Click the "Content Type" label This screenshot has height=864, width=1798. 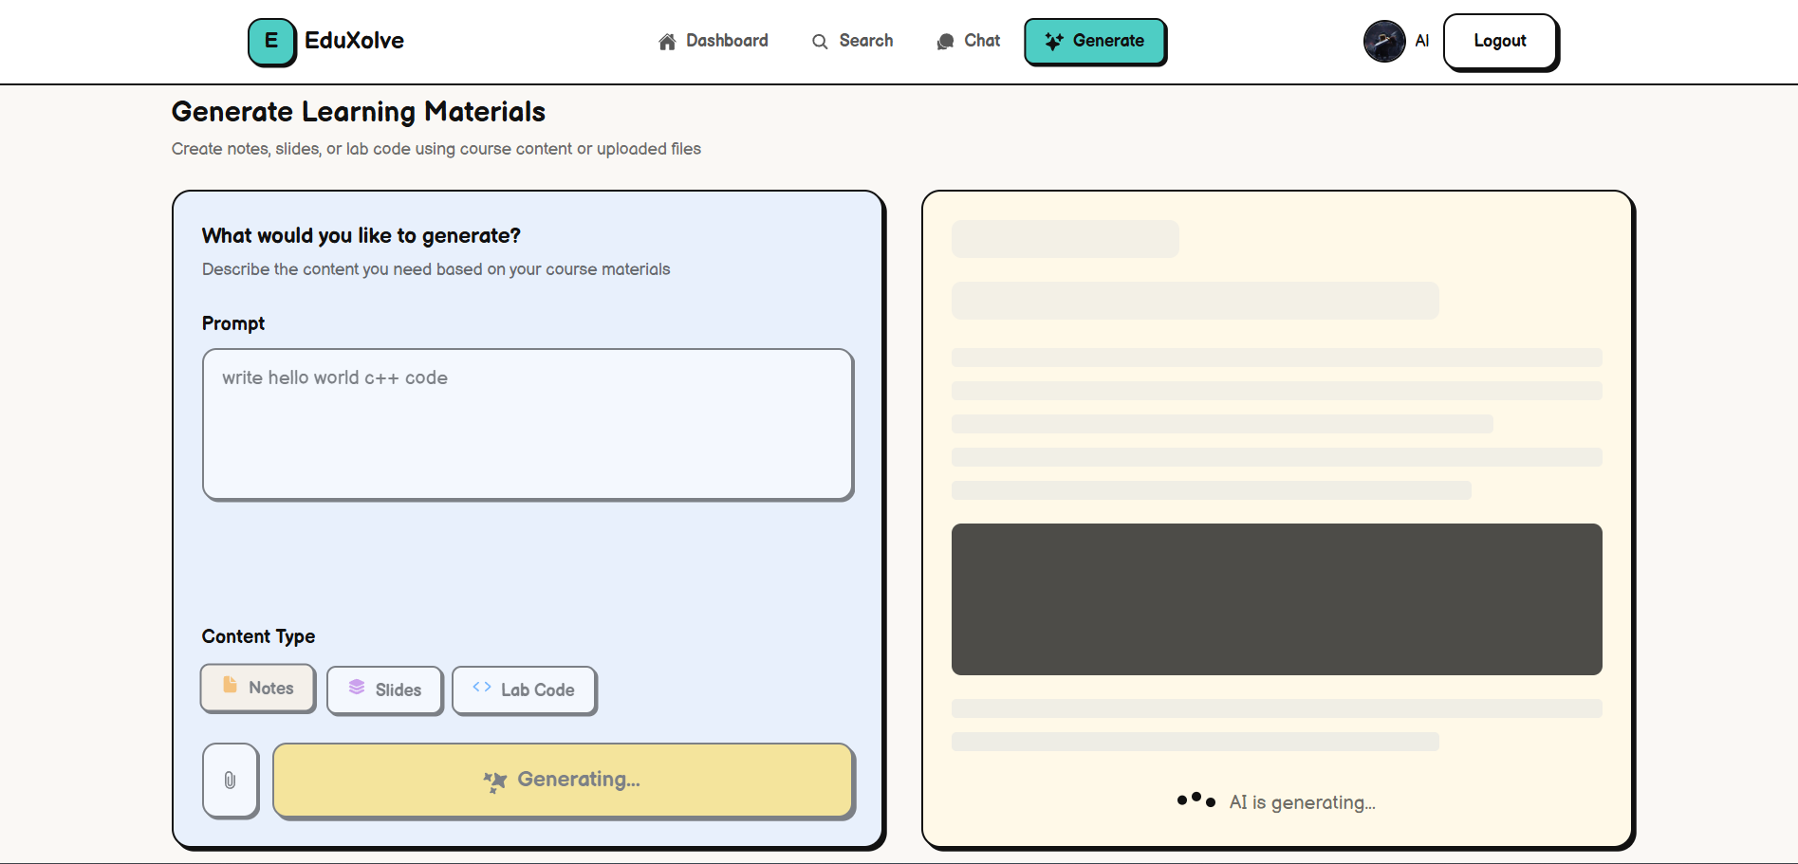click(258, 636)
